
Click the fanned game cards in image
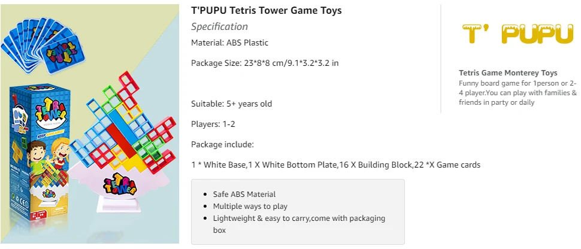(42, 44)
